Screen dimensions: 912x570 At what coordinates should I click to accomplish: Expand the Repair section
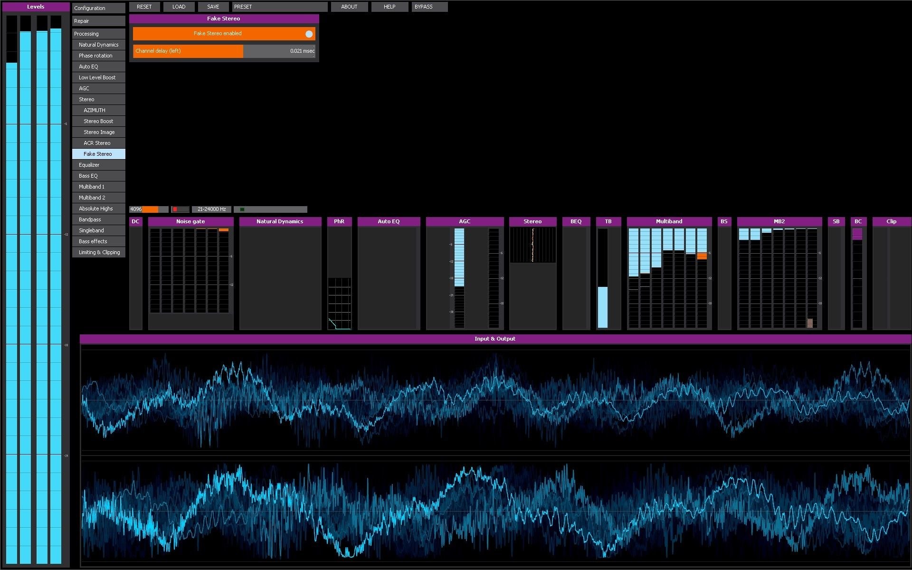(x=99, y=21)
